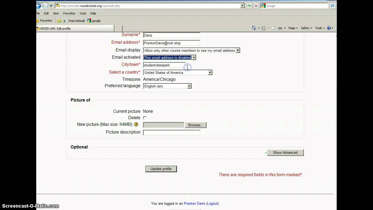Open the Email activated dropdown

tap(194, 57)
